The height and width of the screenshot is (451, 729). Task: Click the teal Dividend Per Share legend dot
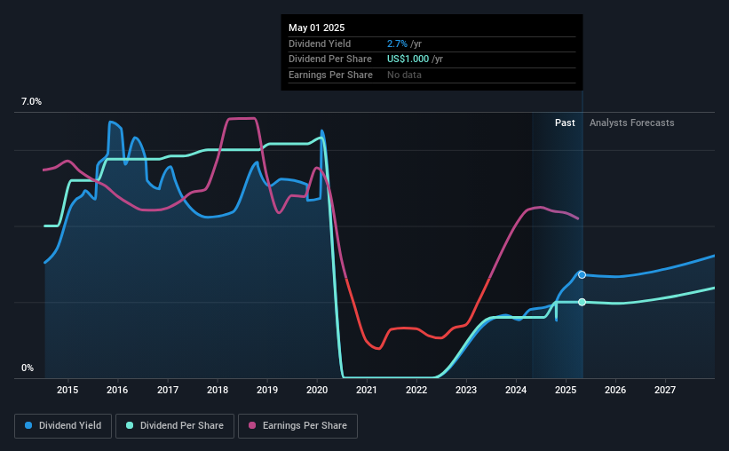[x=130, y=425]
